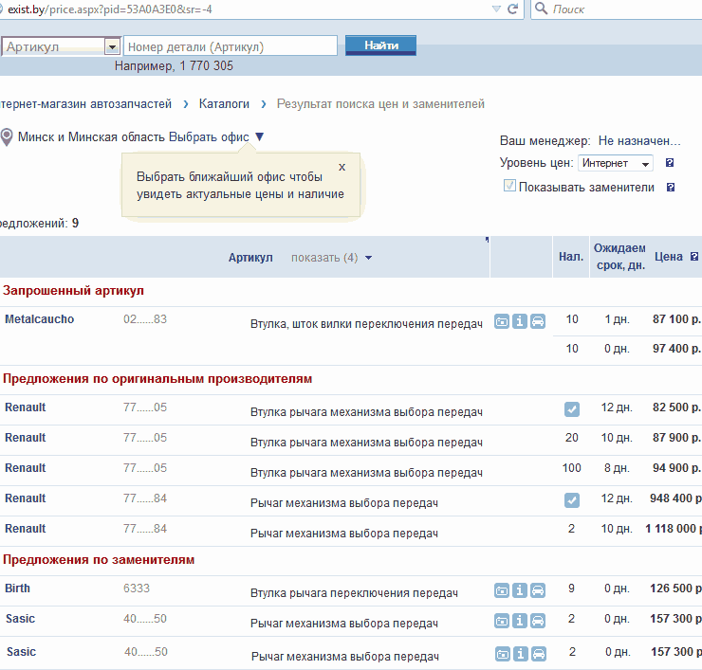Toggle Показывать заменители checkbox
Viewport: 702px width, 670px height.
coord(509,186)
